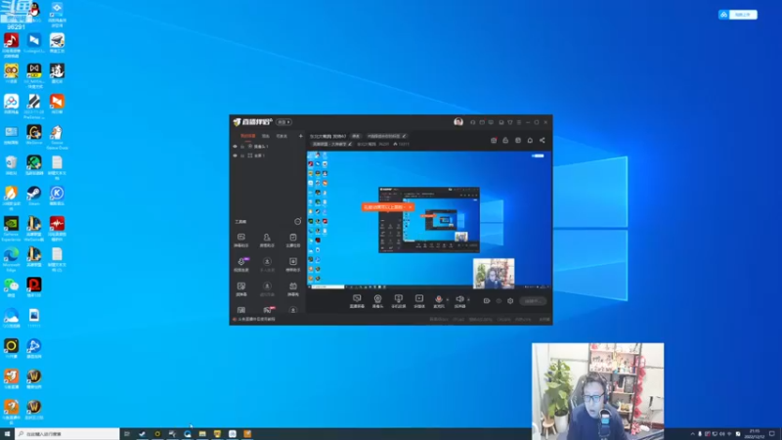Click the red-dotted icon above the preview
The image size is (782, 440).
click(x=494, y=140)
